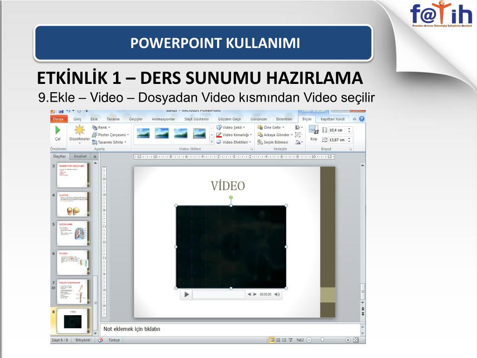Click the width field showing 13,87 cm
The height and width of the screenshot is (358, 477).
pos(337,140)
